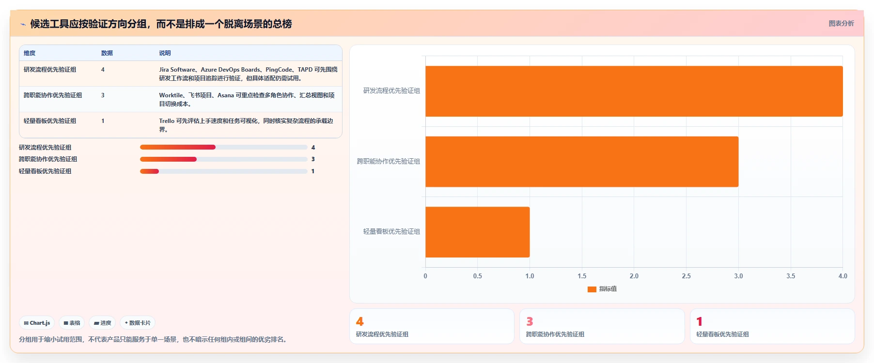Select the 轻量看板优先验证组 table row name
The height and width of the screenshot is (363, 874).
click(50, 121)
